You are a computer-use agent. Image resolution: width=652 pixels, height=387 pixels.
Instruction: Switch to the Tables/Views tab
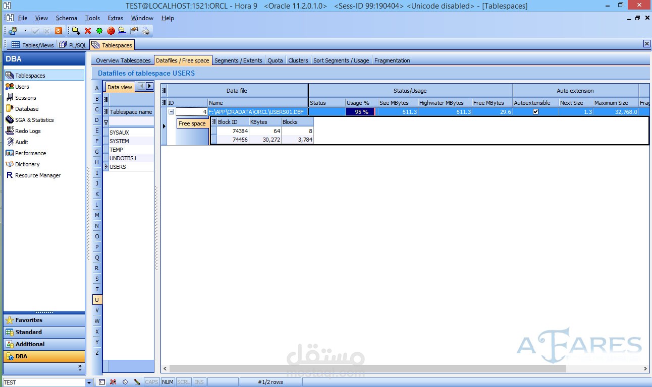tap(33, 45)
